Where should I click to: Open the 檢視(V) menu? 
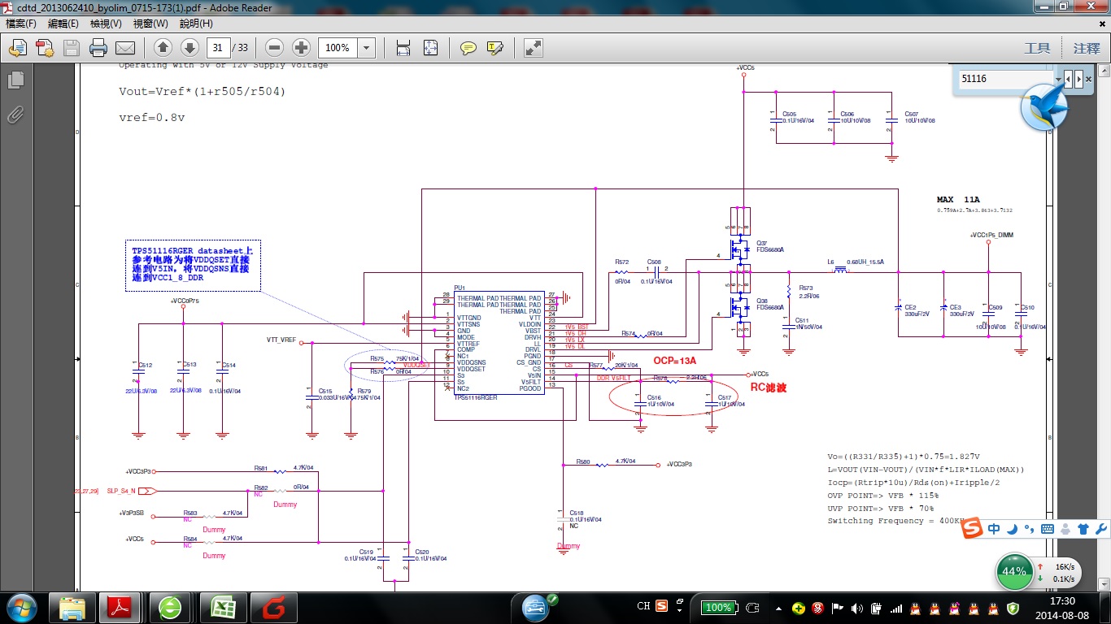click(x=106, y=24)
